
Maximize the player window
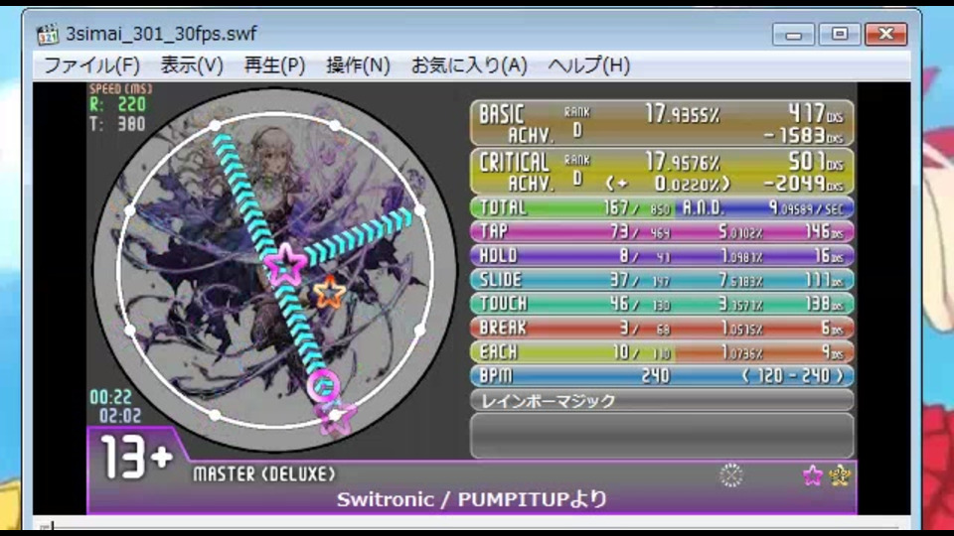[839, 34]
